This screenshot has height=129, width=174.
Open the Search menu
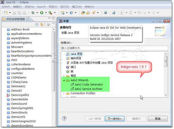tap(41, 7)
